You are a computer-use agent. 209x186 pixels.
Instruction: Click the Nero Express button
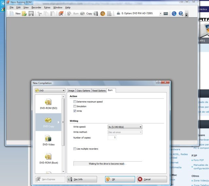50,179
